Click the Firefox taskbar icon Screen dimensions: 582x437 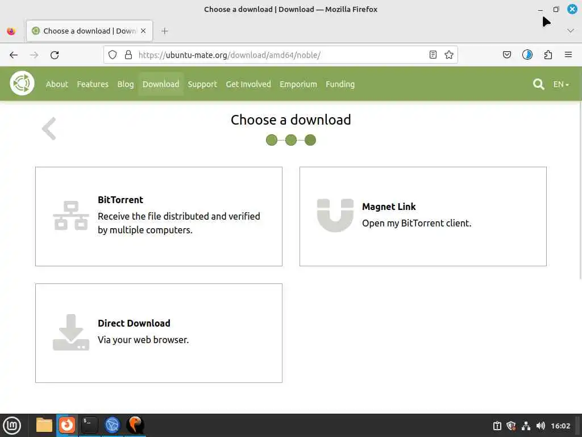[x=67, y=425]
